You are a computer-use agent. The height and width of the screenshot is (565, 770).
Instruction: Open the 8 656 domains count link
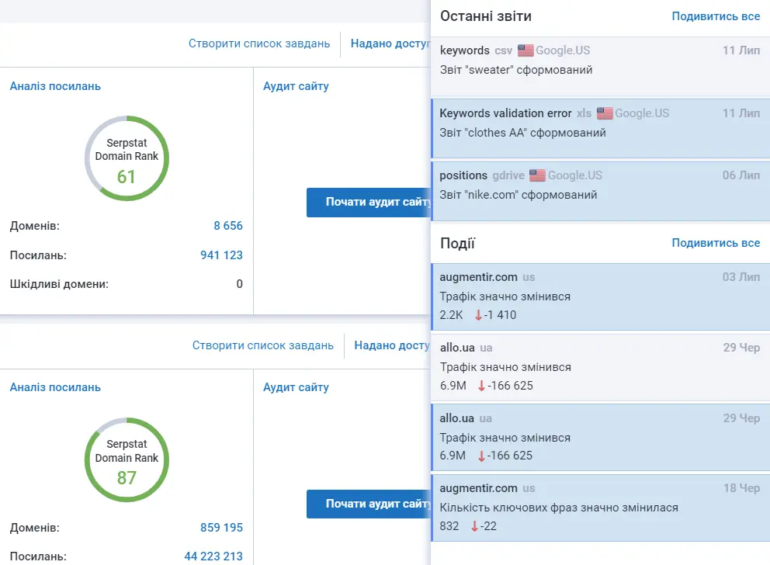[x=228, y=226]
